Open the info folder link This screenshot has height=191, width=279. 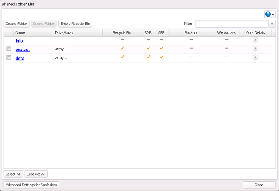click(19, 41)
